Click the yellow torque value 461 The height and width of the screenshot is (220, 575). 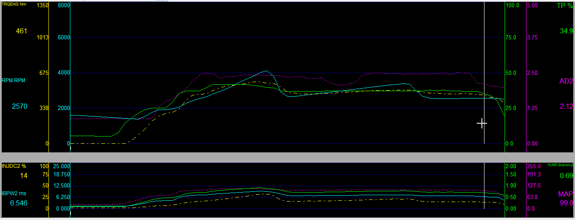(21, 31)
